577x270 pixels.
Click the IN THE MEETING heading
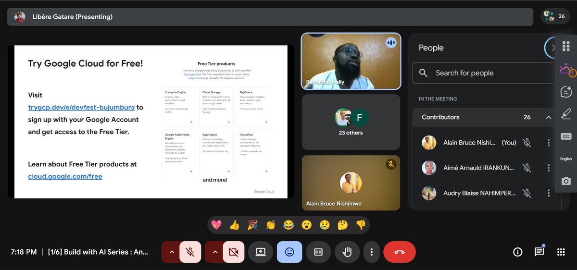coord(438,99)
